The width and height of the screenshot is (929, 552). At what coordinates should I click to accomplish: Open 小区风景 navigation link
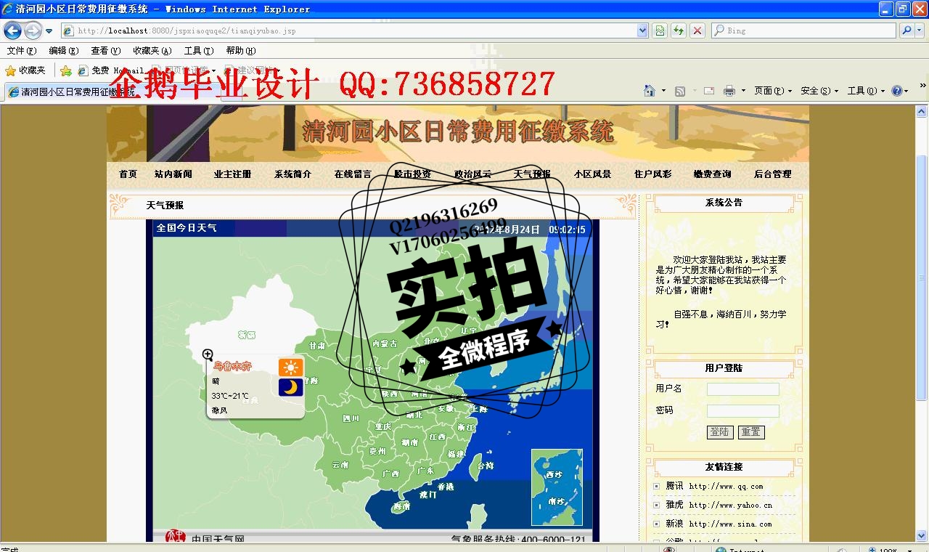click(x=592, y=174)
